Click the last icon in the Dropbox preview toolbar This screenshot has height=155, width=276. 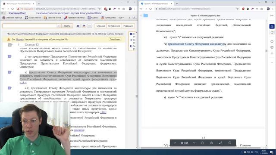[230, 143]
